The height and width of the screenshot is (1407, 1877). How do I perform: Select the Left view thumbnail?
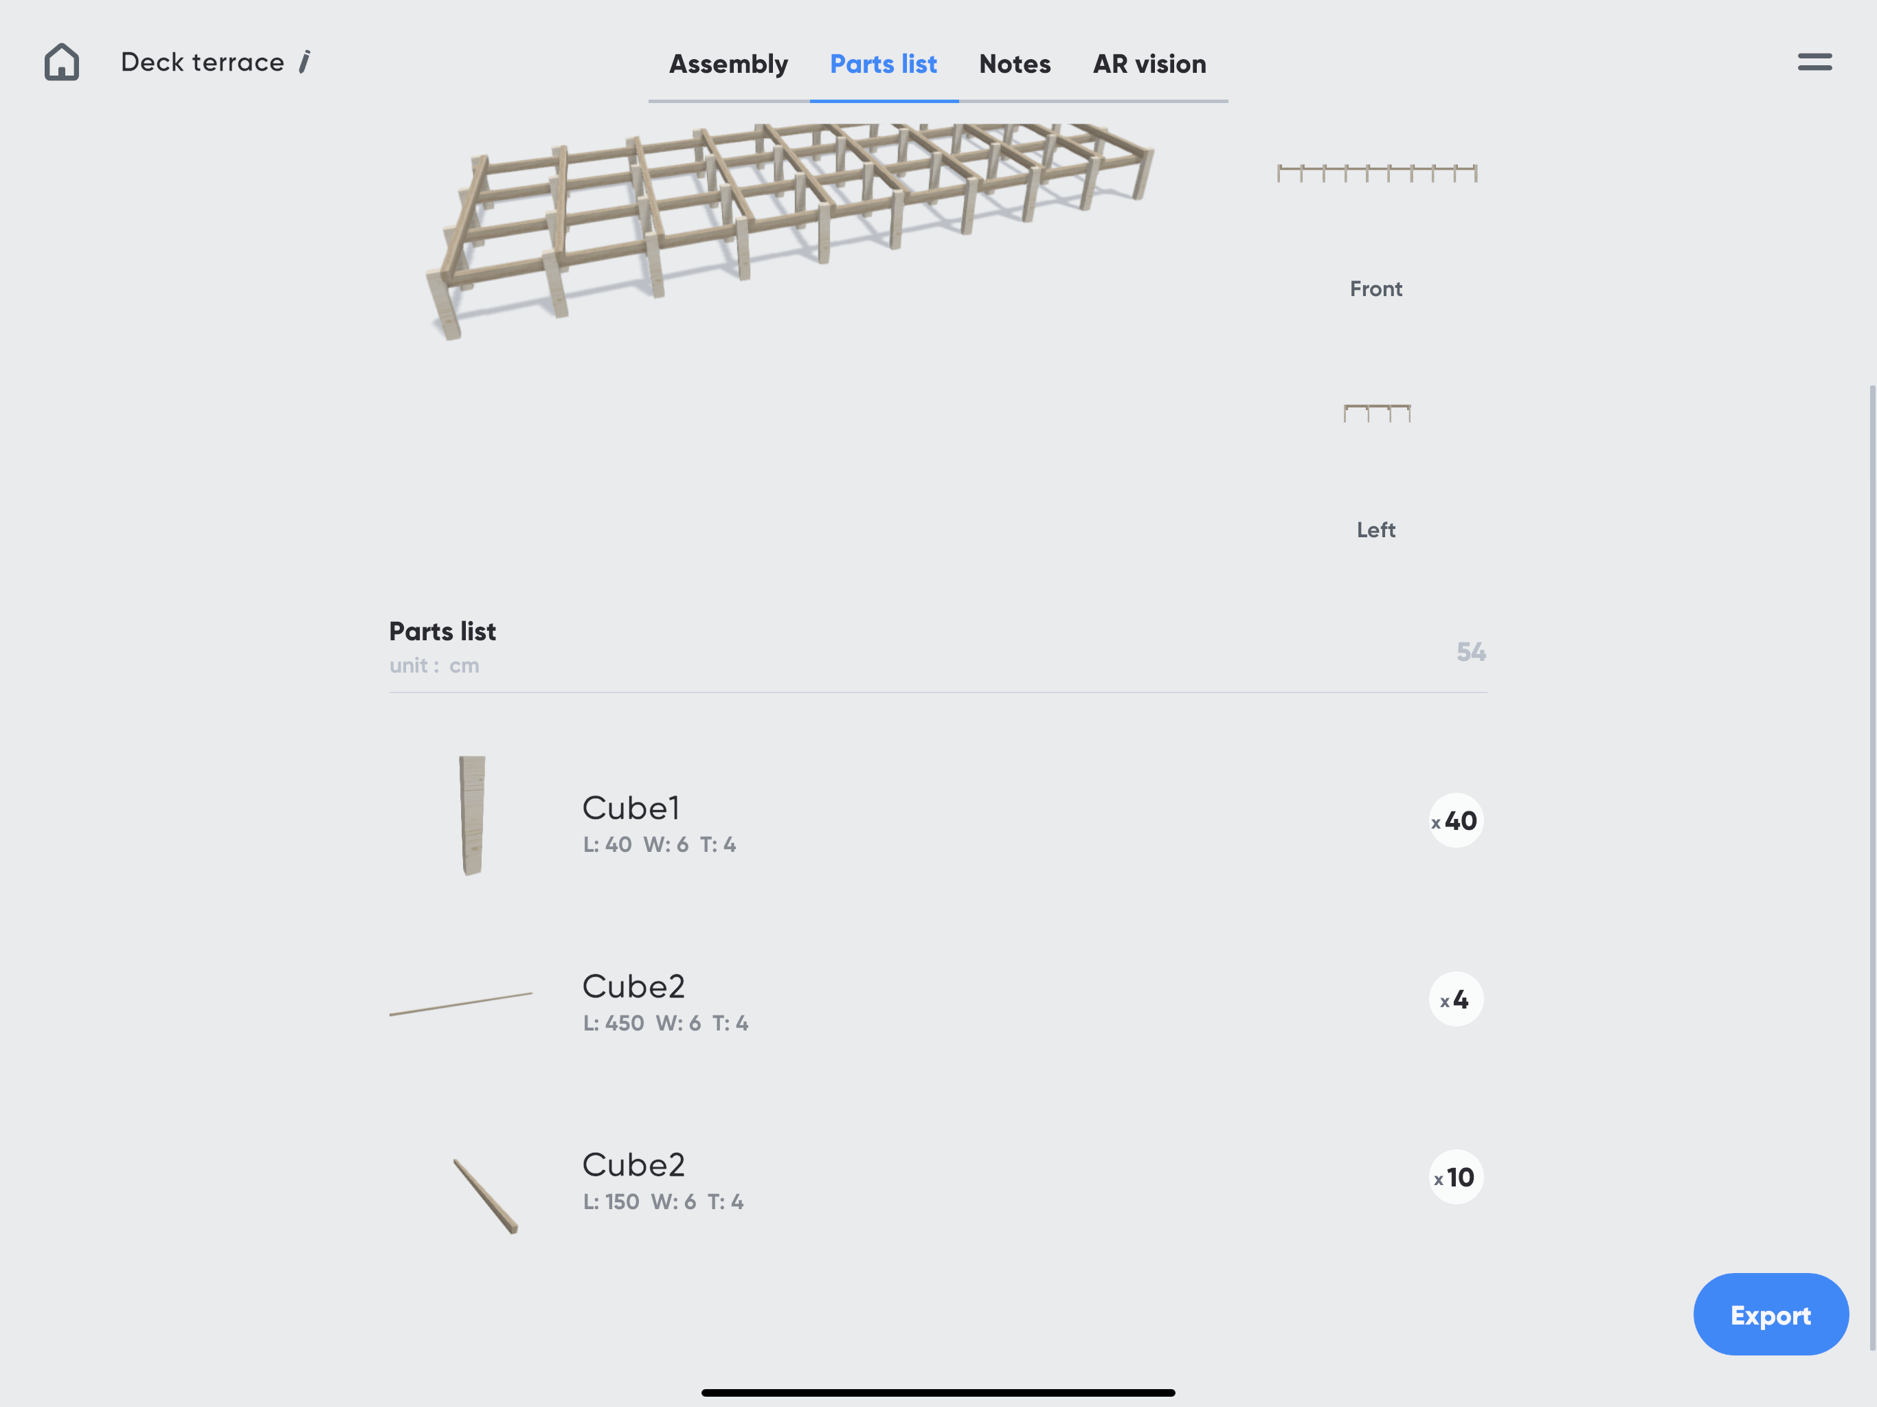tap(1376, 414)
